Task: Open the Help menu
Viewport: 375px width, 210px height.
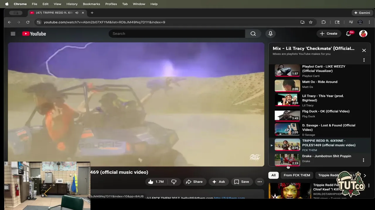Action: 154,4
